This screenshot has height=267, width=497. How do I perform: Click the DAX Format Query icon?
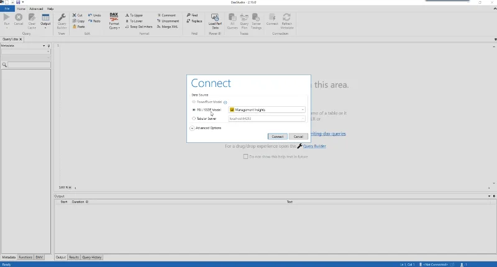114,17
